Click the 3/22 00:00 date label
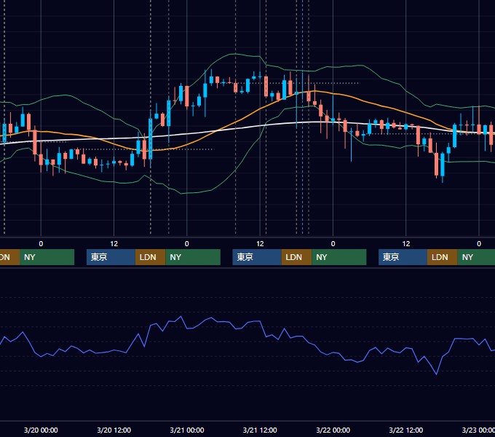The image size is (495, 437). [x=333, y=430]
